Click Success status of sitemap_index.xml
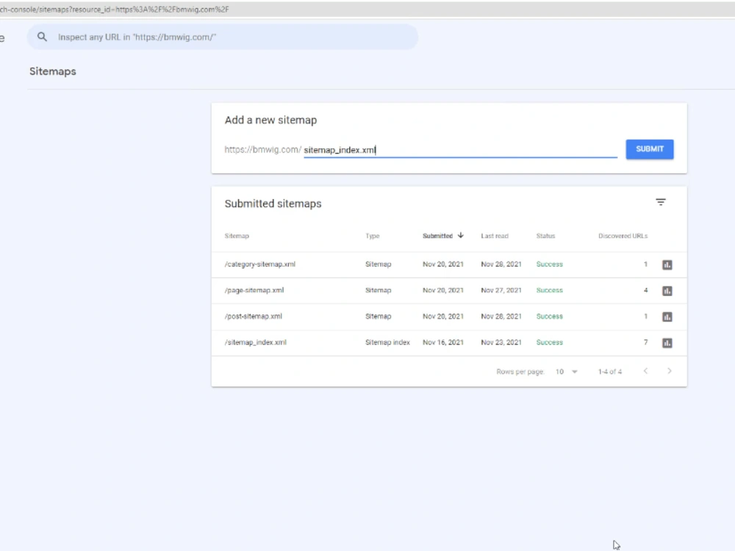 coord(549,342)
